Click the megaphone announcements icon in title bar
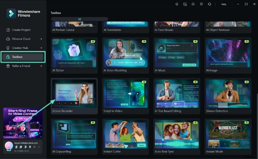The image size is (258, 159). [x=176, y=4]
